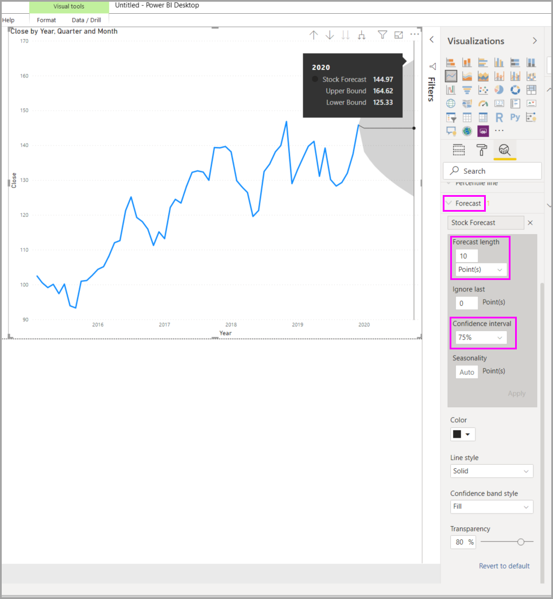Edit the Ignore last points field
Screen dimensions: 553x599
coord(466,303)
